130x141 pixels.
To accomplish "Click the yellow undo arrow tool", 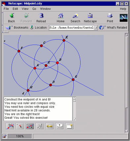I will [x=50, y=126].
